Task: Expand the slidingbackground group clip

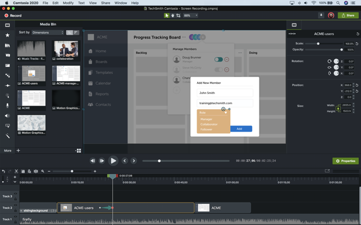Action: tap(21, 211)
